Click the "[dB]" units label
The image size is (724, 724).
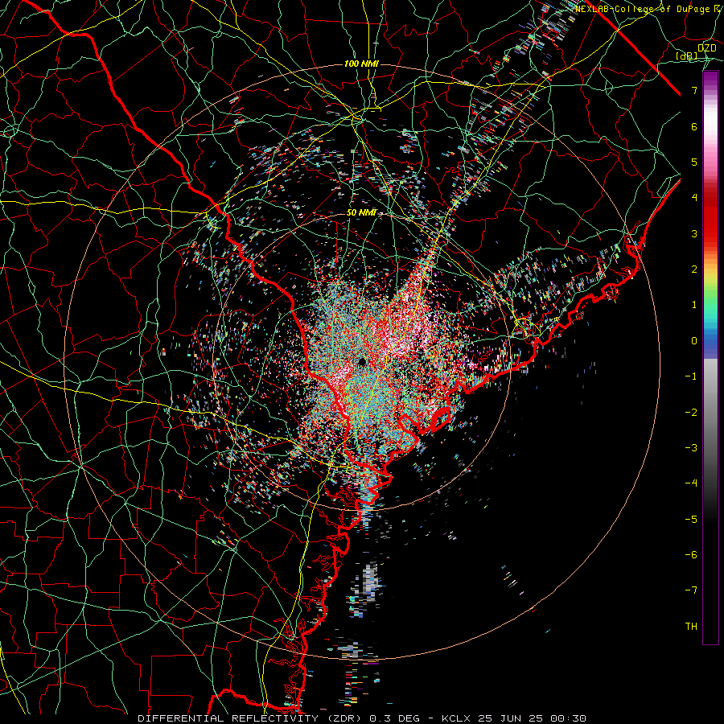coord(687,56)
